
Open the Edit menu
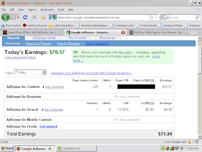click(x=12, y=9)
